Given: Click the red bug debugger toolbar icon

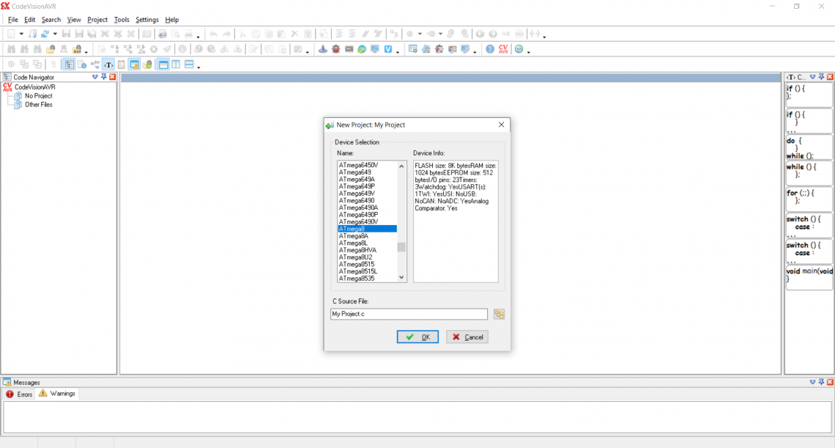Looking at the screenshot, I should click(335, 49).
